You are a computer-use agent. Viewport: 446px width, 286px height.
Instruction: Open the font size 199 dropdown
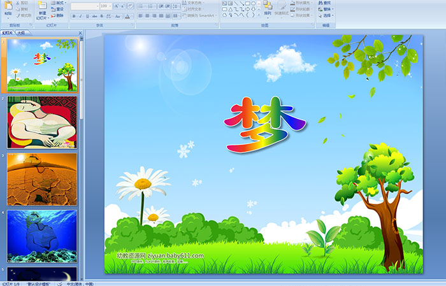click(x=106, y=6)
